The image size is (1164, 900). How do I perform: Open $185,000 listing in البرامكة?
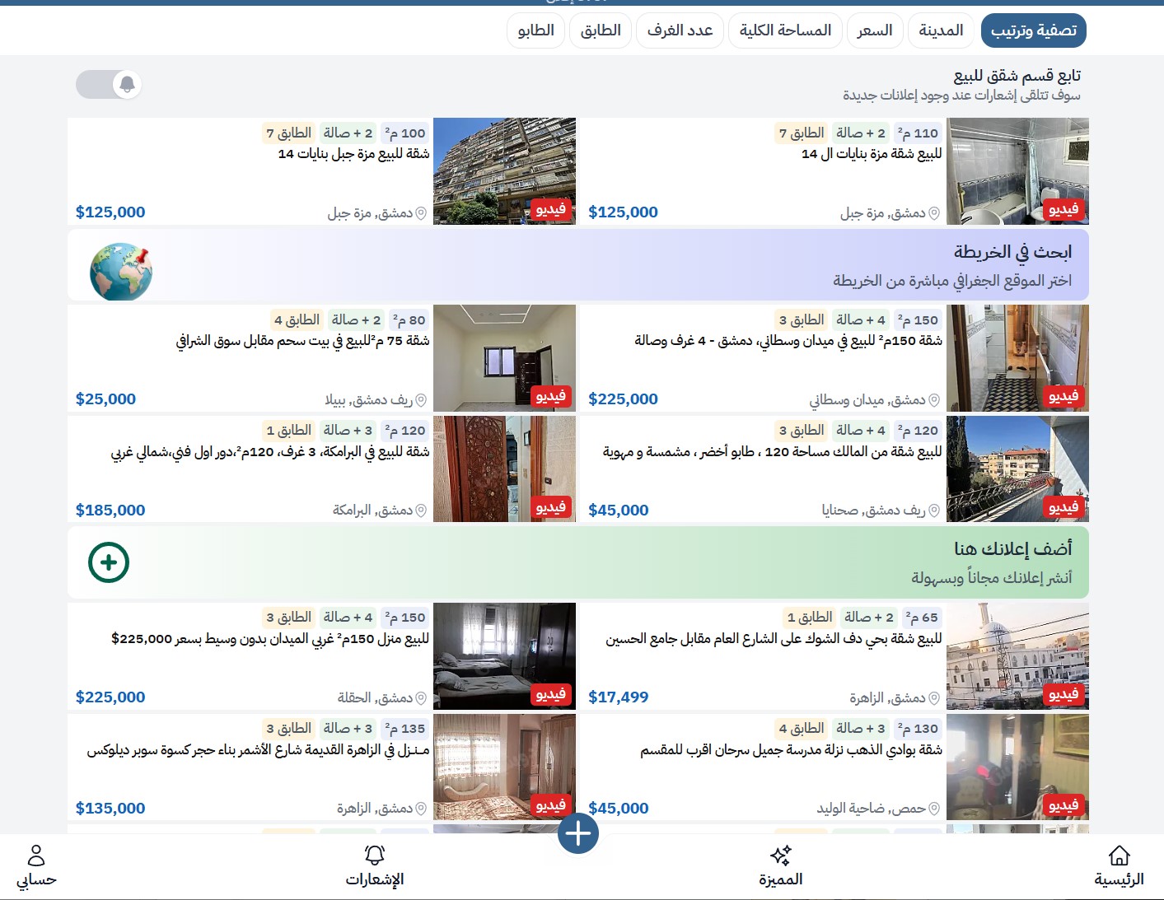321,469
